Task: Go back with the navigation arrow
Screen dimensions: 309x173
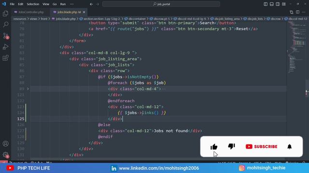Action: [x=91, y=4]
